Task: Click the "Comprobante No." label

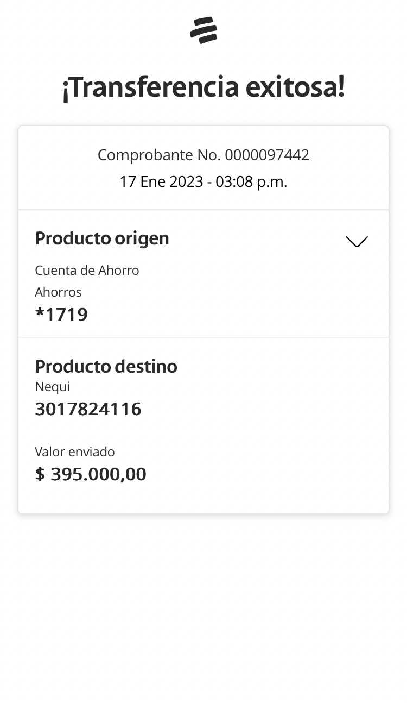Action: coord(159,155)
